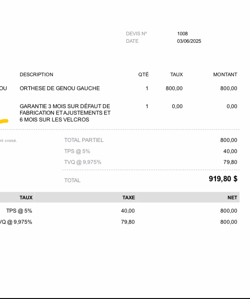Click the 0,00 amount in the MONTANT column
The width and height of the screenshot is (250, 299).
click(x=232, y=107)
